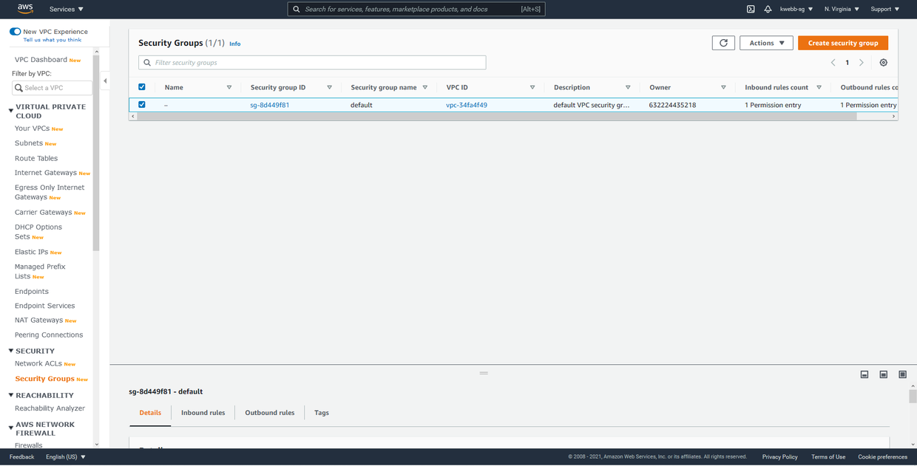Open the Actions dropdown
Viewport: 917px width, 466px height.
766,43
